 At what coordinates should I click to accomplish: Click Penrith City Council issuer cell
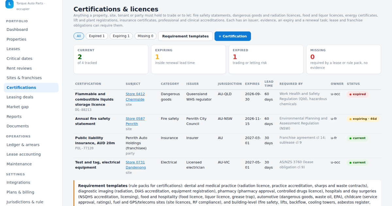(196, 121)
